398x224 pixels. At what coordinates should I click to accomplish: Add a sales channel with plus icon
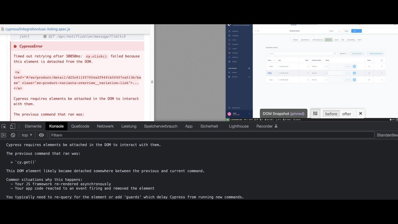249,68
